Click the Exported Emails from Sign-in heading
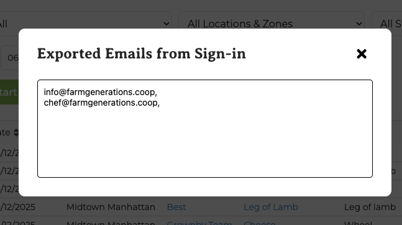The image size is (402, 225). [142, 53]
